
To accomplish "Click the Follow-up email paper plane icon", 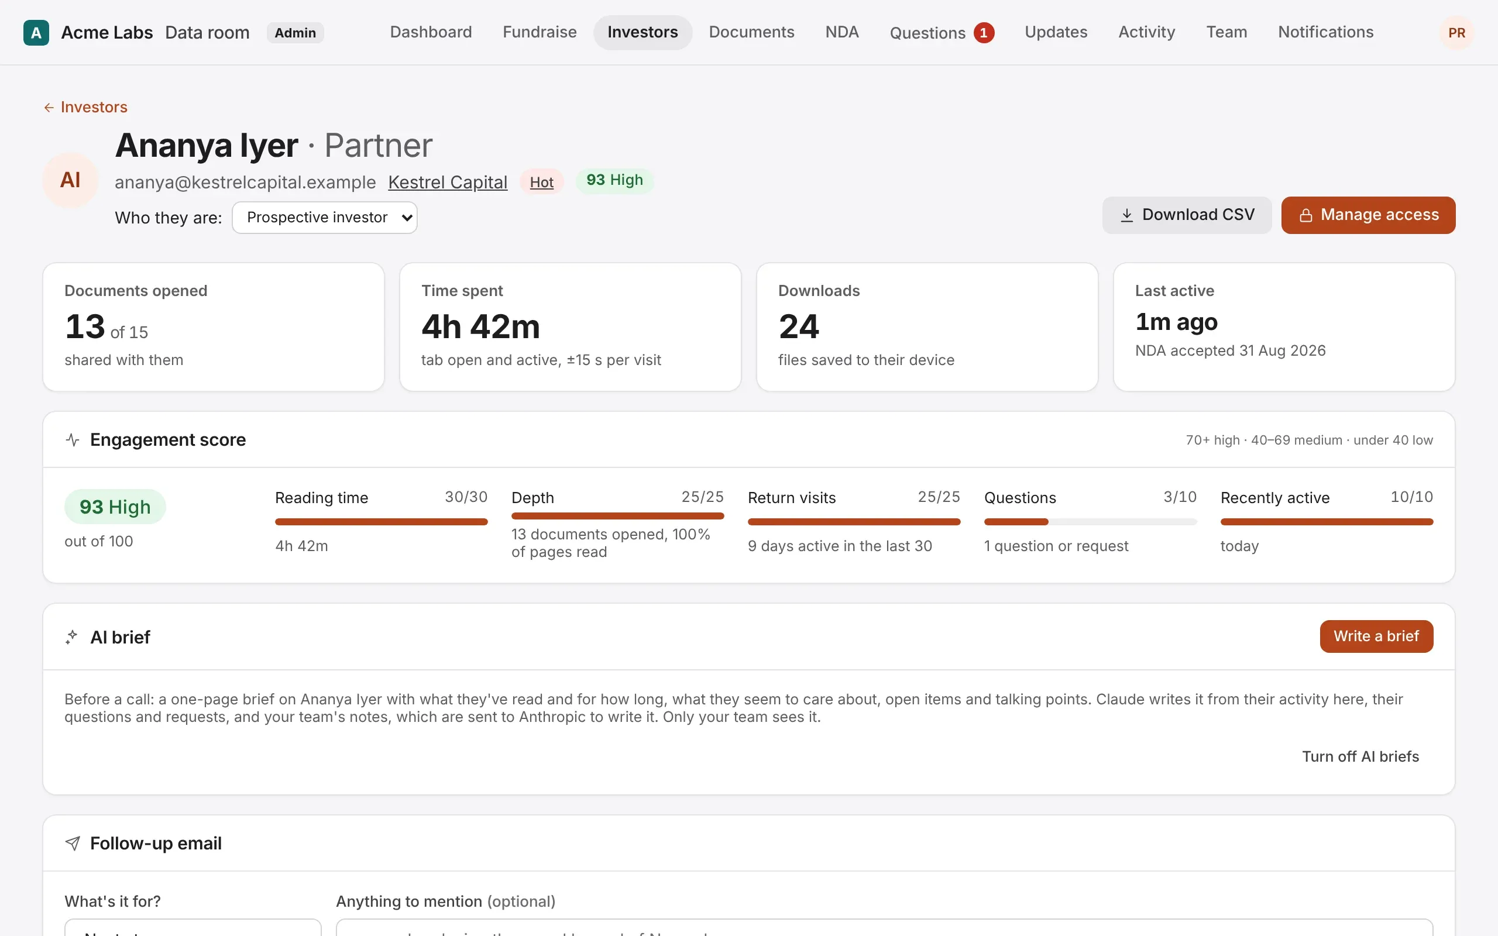I will click(x=73, y=843).
